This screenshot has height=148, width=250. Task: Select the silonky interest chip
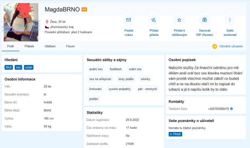[145, 79]
